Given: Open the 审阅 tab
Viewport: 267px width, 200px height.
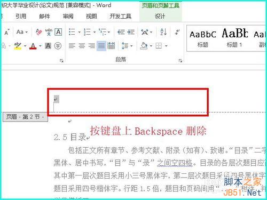Looking at the screenshot, I should 68,17.
